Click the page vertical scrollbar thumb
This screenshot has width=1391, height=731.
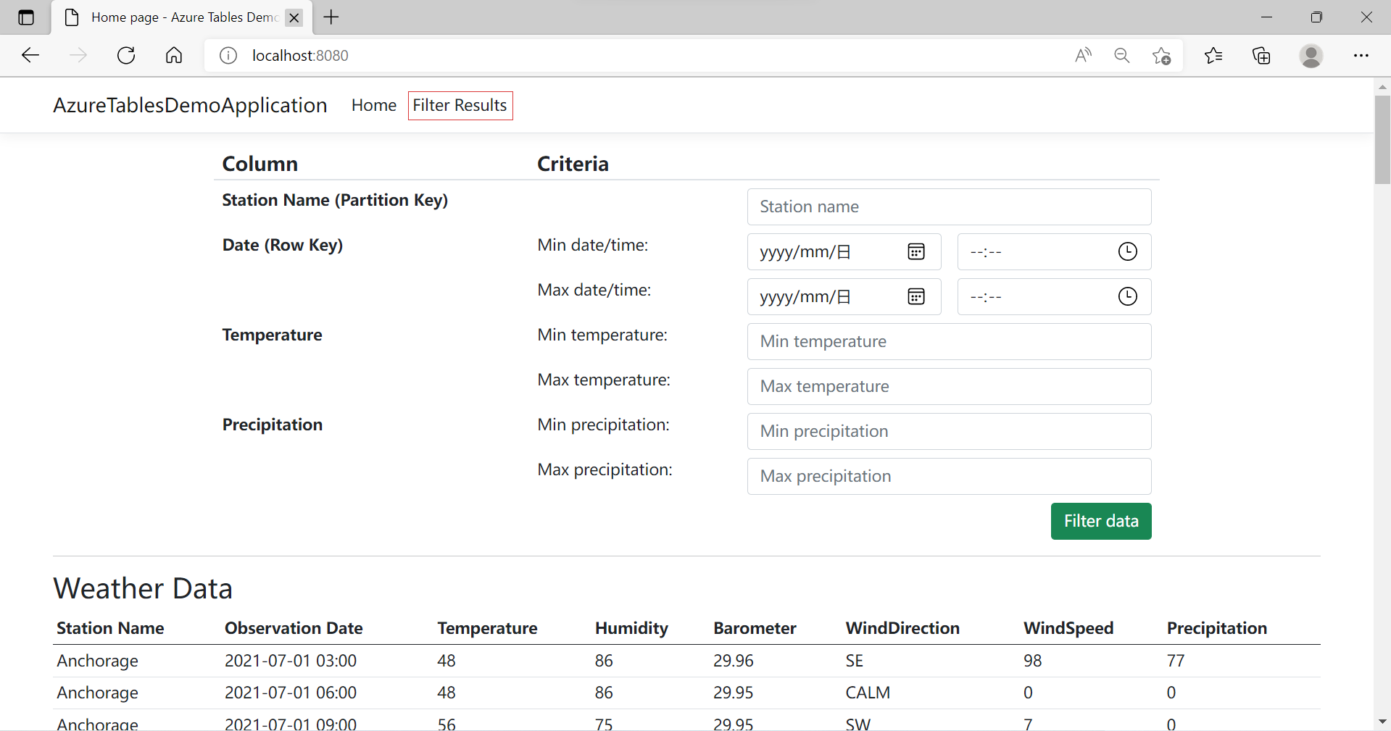coord(1382,139)
